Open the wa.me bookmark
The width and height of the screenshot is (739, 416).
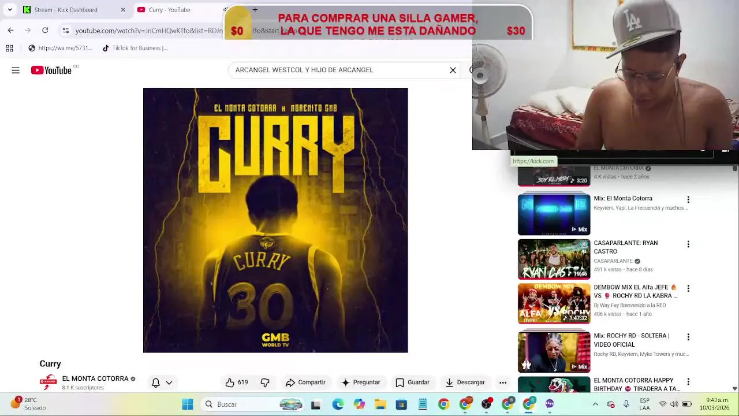(60, 48)
